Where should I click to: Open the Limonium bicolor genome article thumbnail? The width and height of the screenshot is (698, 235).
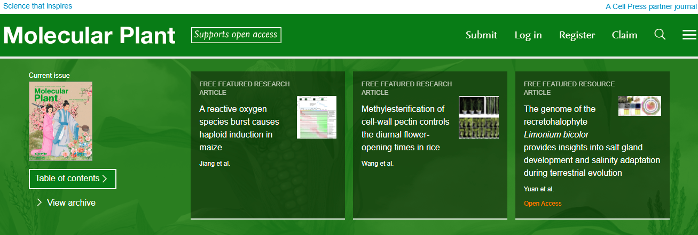[x=639, y=106]
